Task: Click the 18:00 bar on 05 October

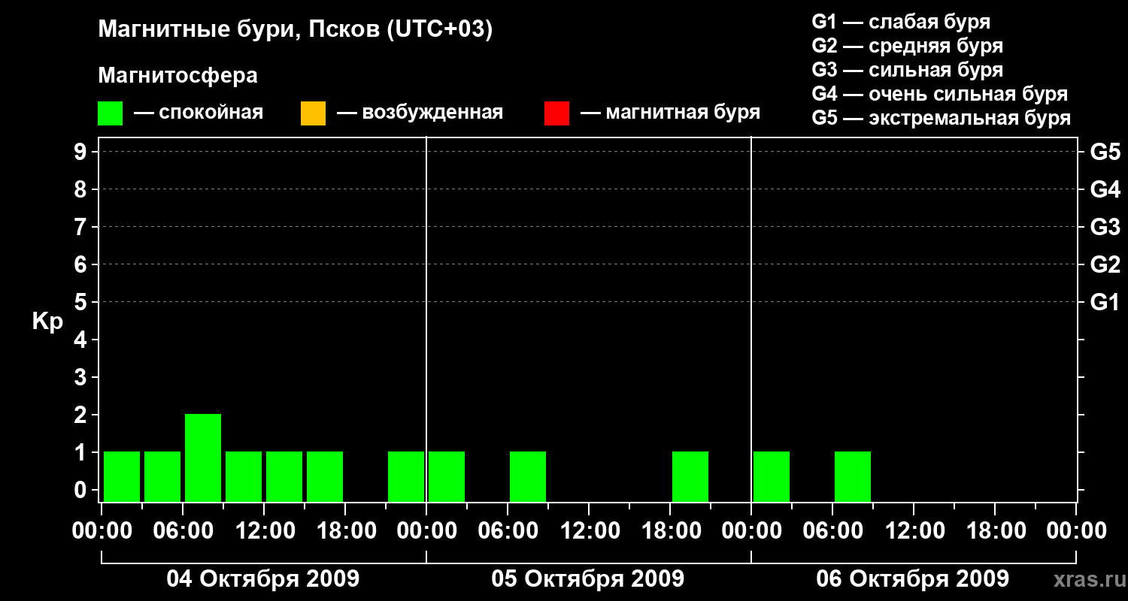Action: pos(690,476)
